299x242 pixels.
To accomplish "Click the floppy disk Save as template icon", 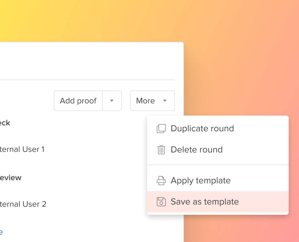I will point(161,201).
